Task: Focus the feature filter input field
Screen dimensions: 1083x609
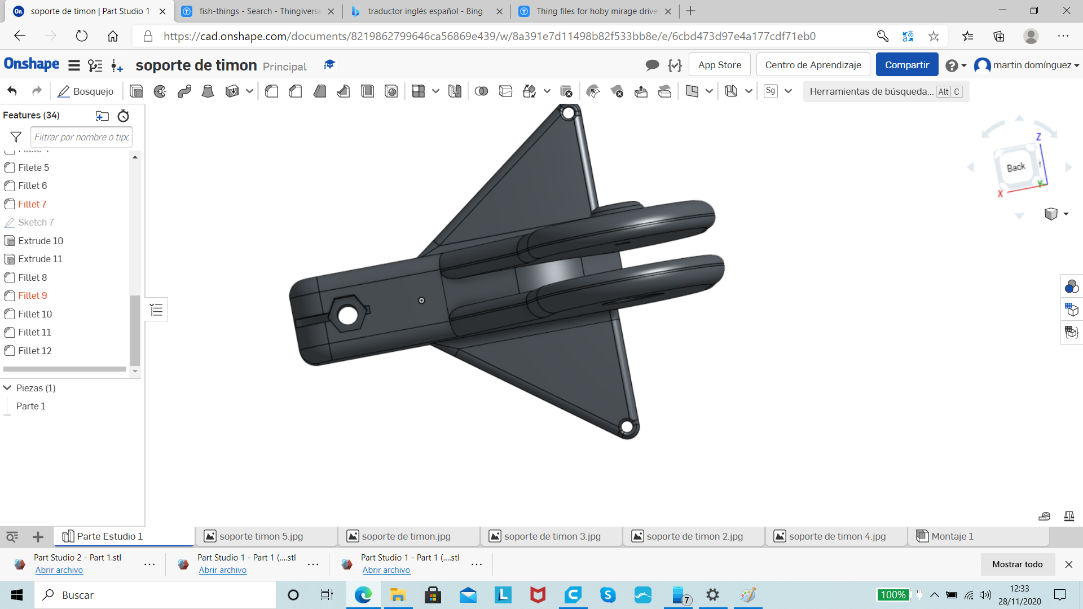Action: [x=81, y=137]
